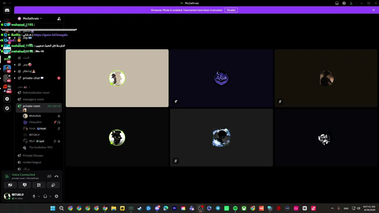Turn on camera in voice panel
The width and height of the screenshot is (379, 213).
click(10, 185)
